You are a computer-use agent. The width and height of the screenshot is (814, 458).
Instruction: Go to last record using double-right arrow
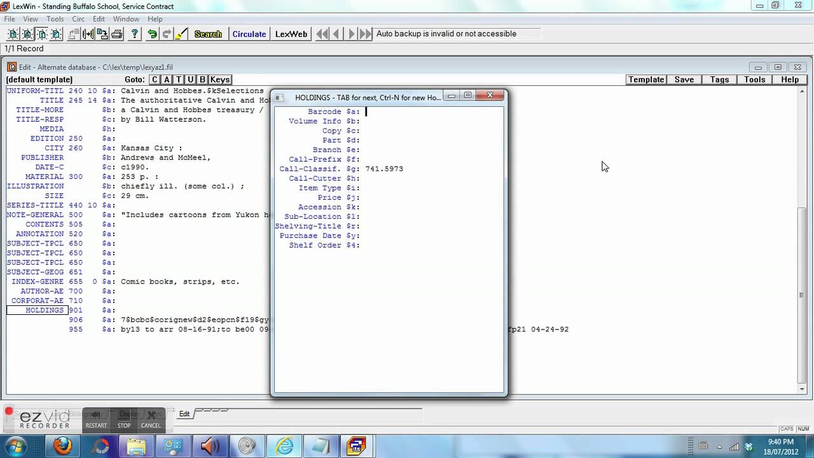click(x=366, y=34)
